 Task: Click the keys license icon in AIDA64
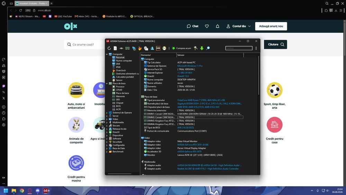[195, 48]
